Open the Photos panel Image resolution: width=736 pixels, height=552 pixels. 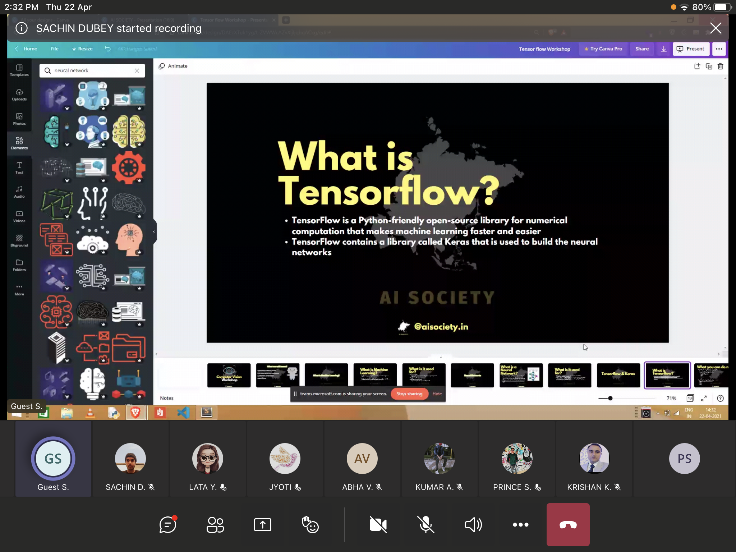point(19,119)
